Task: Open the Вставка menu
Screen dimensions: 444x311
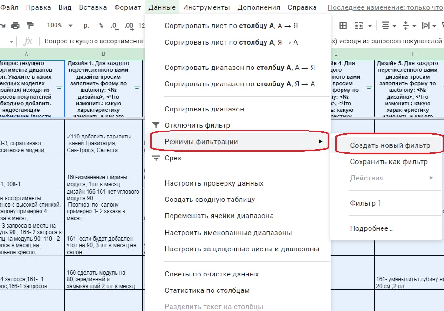Action: tap(93, 7)
